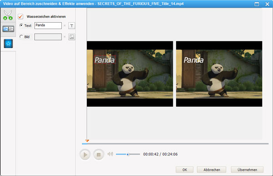Open text font settings T button
This screenshot has height=176, width=273.
click(71, 26)
